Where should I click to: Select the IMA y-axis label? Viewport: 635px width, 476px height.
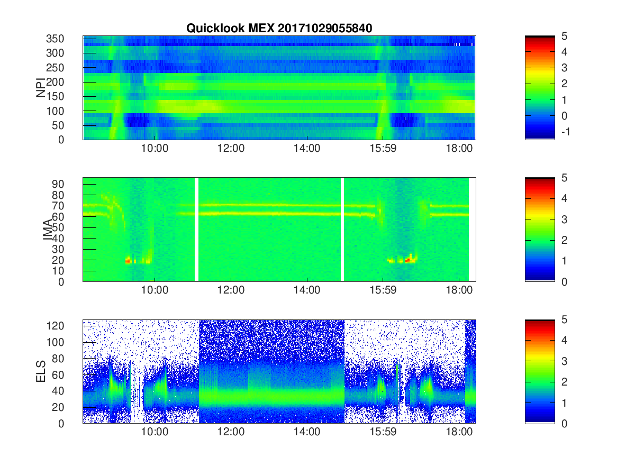[x=48, y=230]
